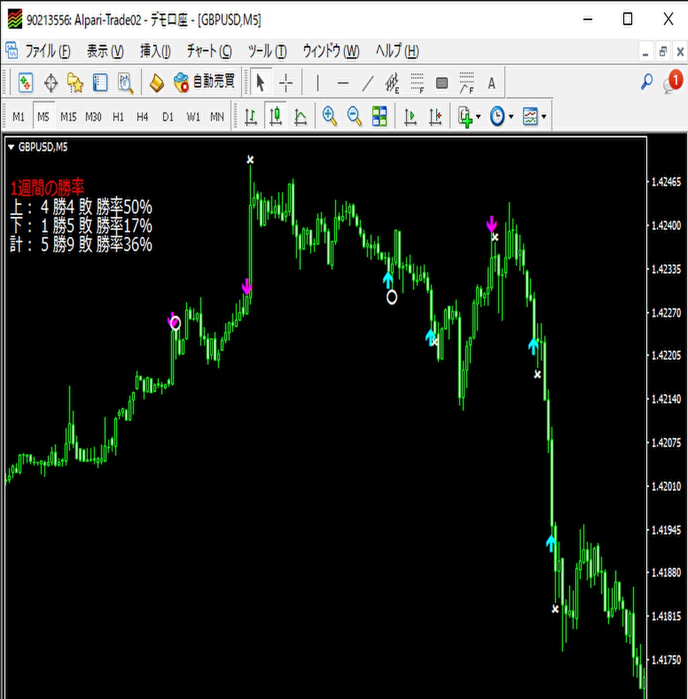Switch chart to H1 timeframe

click(x=118, y=117)
